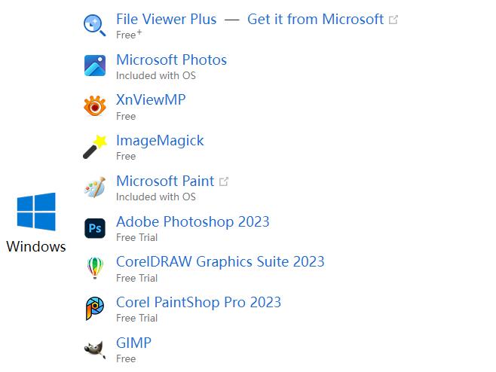The height and width of the screenshot is (372, 496).
Task: Click the Microsoft Photos app icon
Action: coord(95,66)
